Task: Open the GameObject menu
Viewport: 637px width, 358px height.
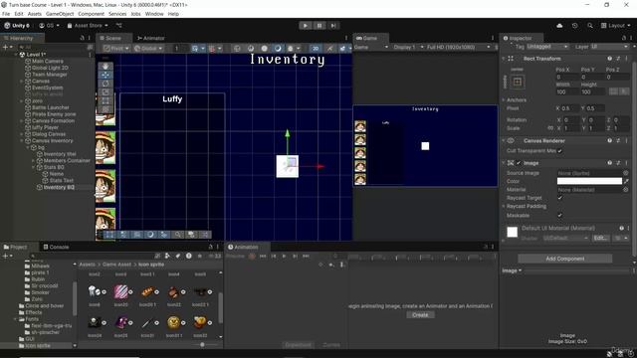Action: pyautogui.click(x=60, y=14)
